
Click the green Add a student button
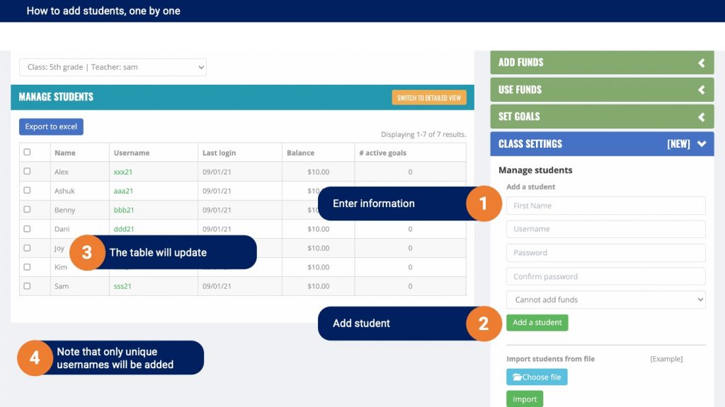[537, 322]
